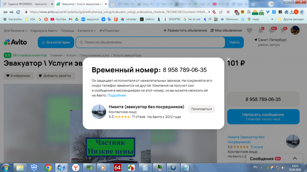Go to Главная breadcrumb
Screen dimensions: 307x172
pyautogui.click(x=56, y=55)
